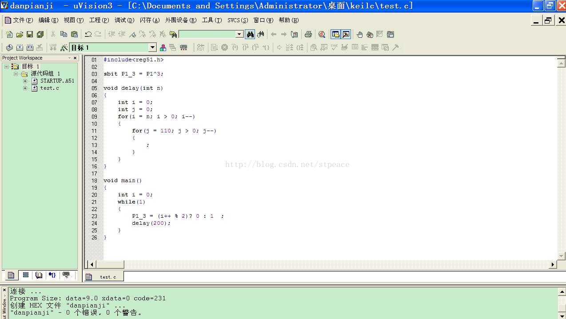
Task: Save all files with the stacked-disks icon
Action: (40, 34)
